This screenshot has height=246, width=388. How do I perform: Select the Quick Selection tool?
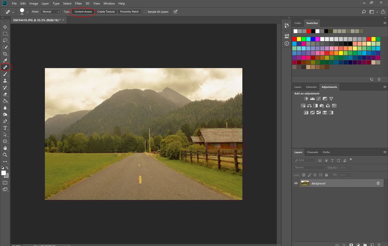click(x=5, y=47)
